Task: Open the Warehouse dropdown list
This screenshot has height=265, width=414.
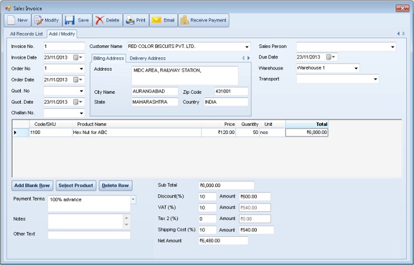Action: (x=355, y=68)
